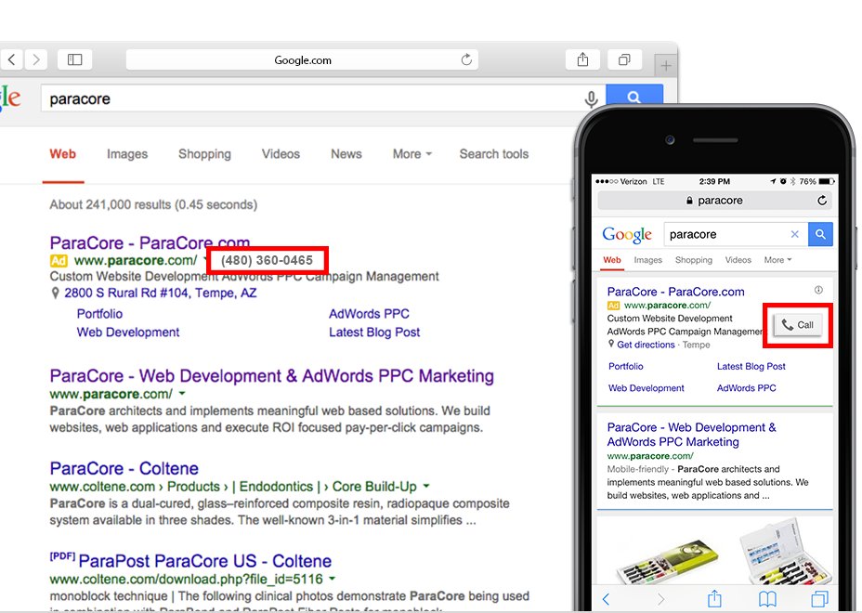862x613 pixels.
Task: Open phone ad title ParaCore - ParaCore.com
Action: (x=675, y=292)
